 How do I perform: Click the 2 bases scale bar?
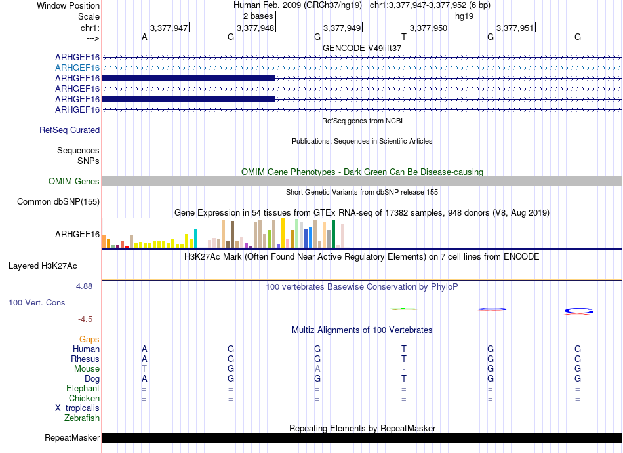(x=362, y=16)
